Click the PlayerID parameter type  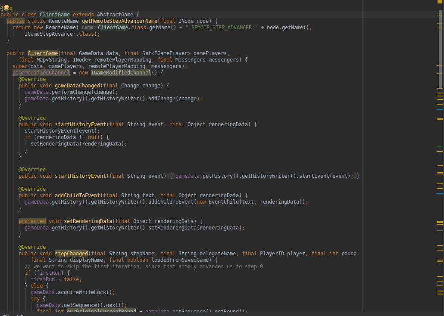coord(272,254)
